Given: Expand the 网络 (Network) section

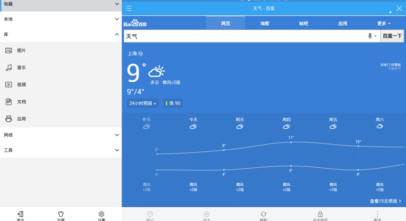Looking at the screenshot, I should click(x=61, y=135).
